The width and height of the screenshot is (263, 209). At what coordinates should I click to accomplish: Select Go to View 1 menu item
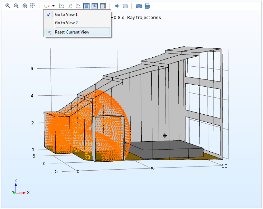tap(66, 15)
